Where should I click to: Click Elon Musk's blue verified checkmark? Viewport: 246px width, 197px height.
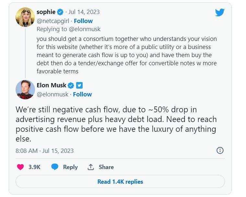tap(71, 85)
